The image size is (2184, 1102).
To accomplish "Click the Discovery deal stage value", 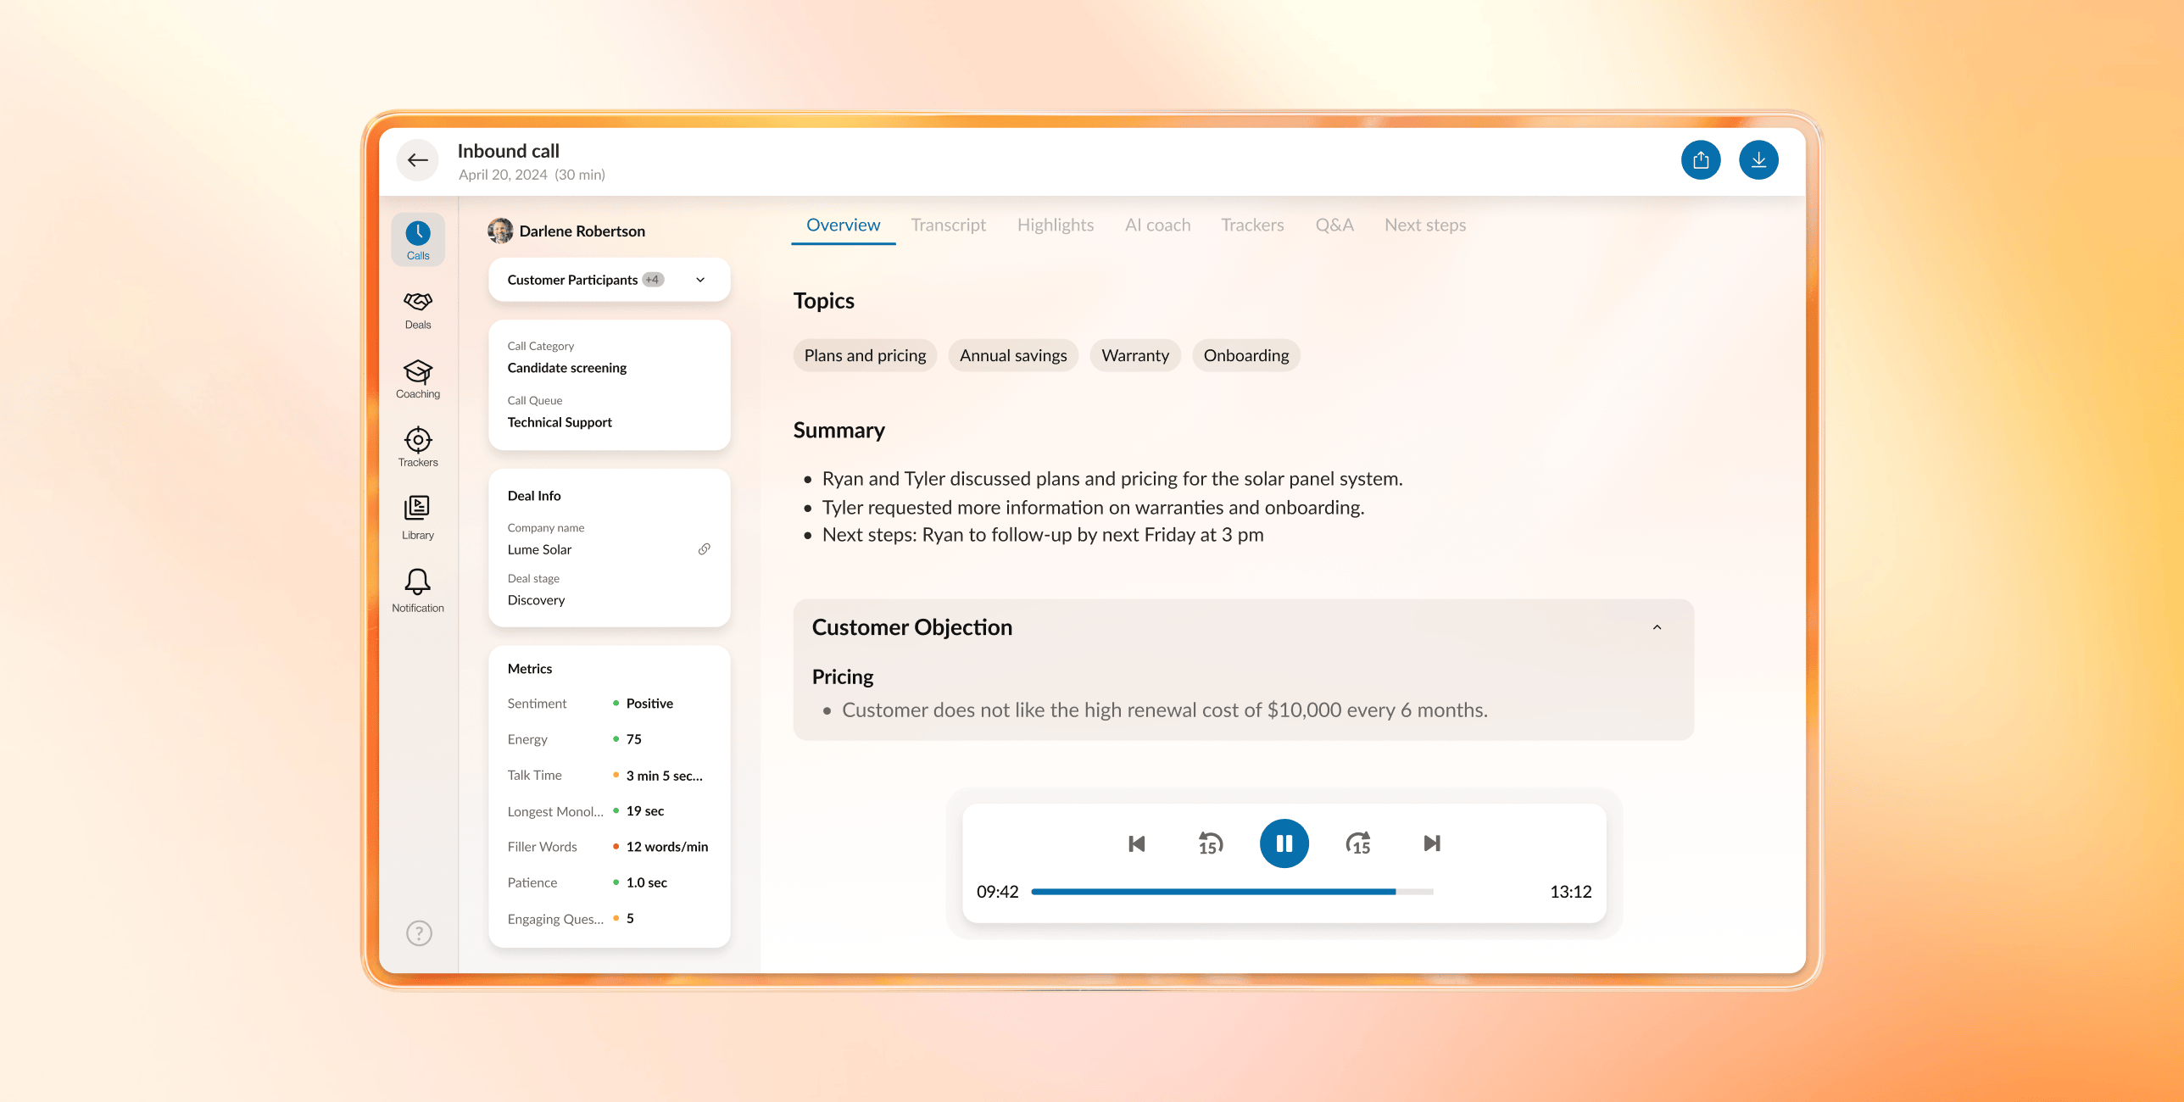I will pyautogui.click(x=536, y=600).
